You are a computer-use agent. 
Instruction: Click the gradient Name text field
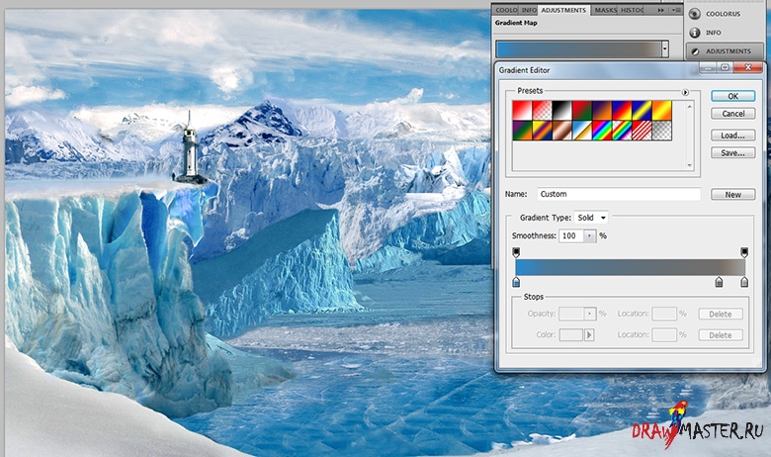click(x=618, y=195)
